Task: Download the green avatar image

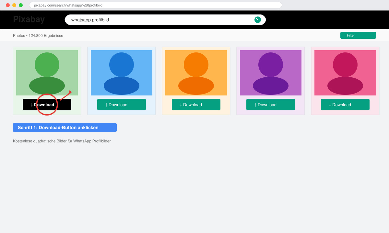Action: [47, 105]
